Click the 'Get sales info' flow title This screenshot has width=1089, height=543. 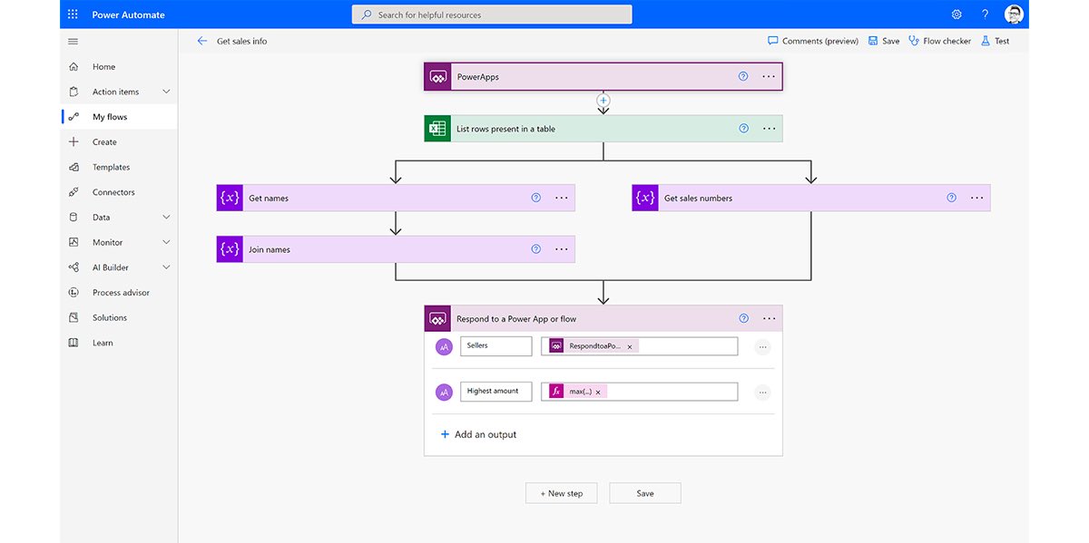pos(242,41)
